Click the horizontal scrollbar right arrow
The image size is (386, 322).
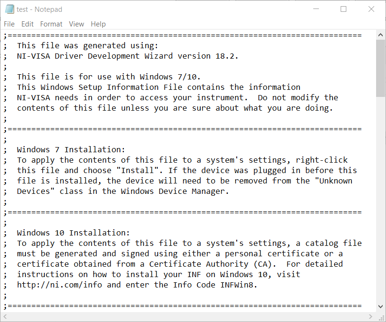tap(371, 316)
